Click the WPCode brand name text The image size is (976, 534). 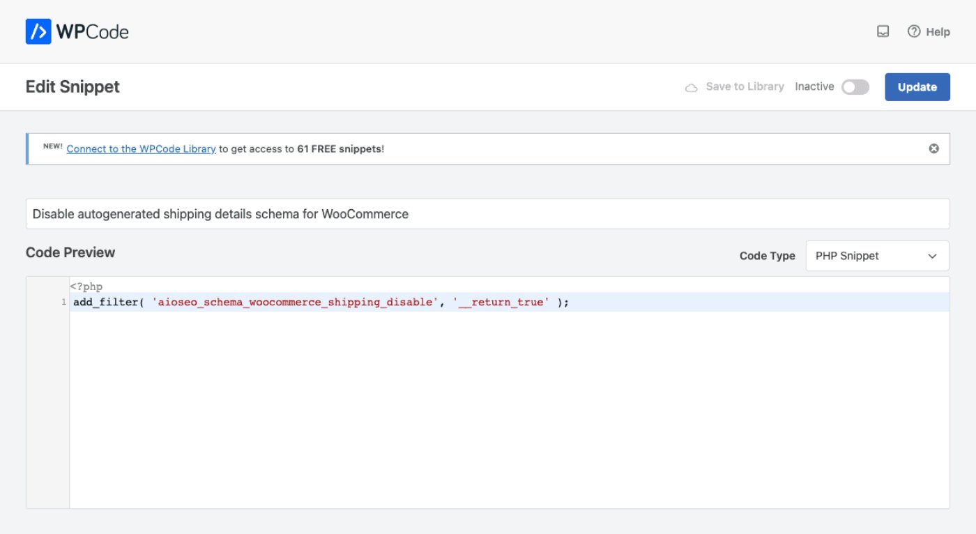pyautogui.click(x=93, y=32)
